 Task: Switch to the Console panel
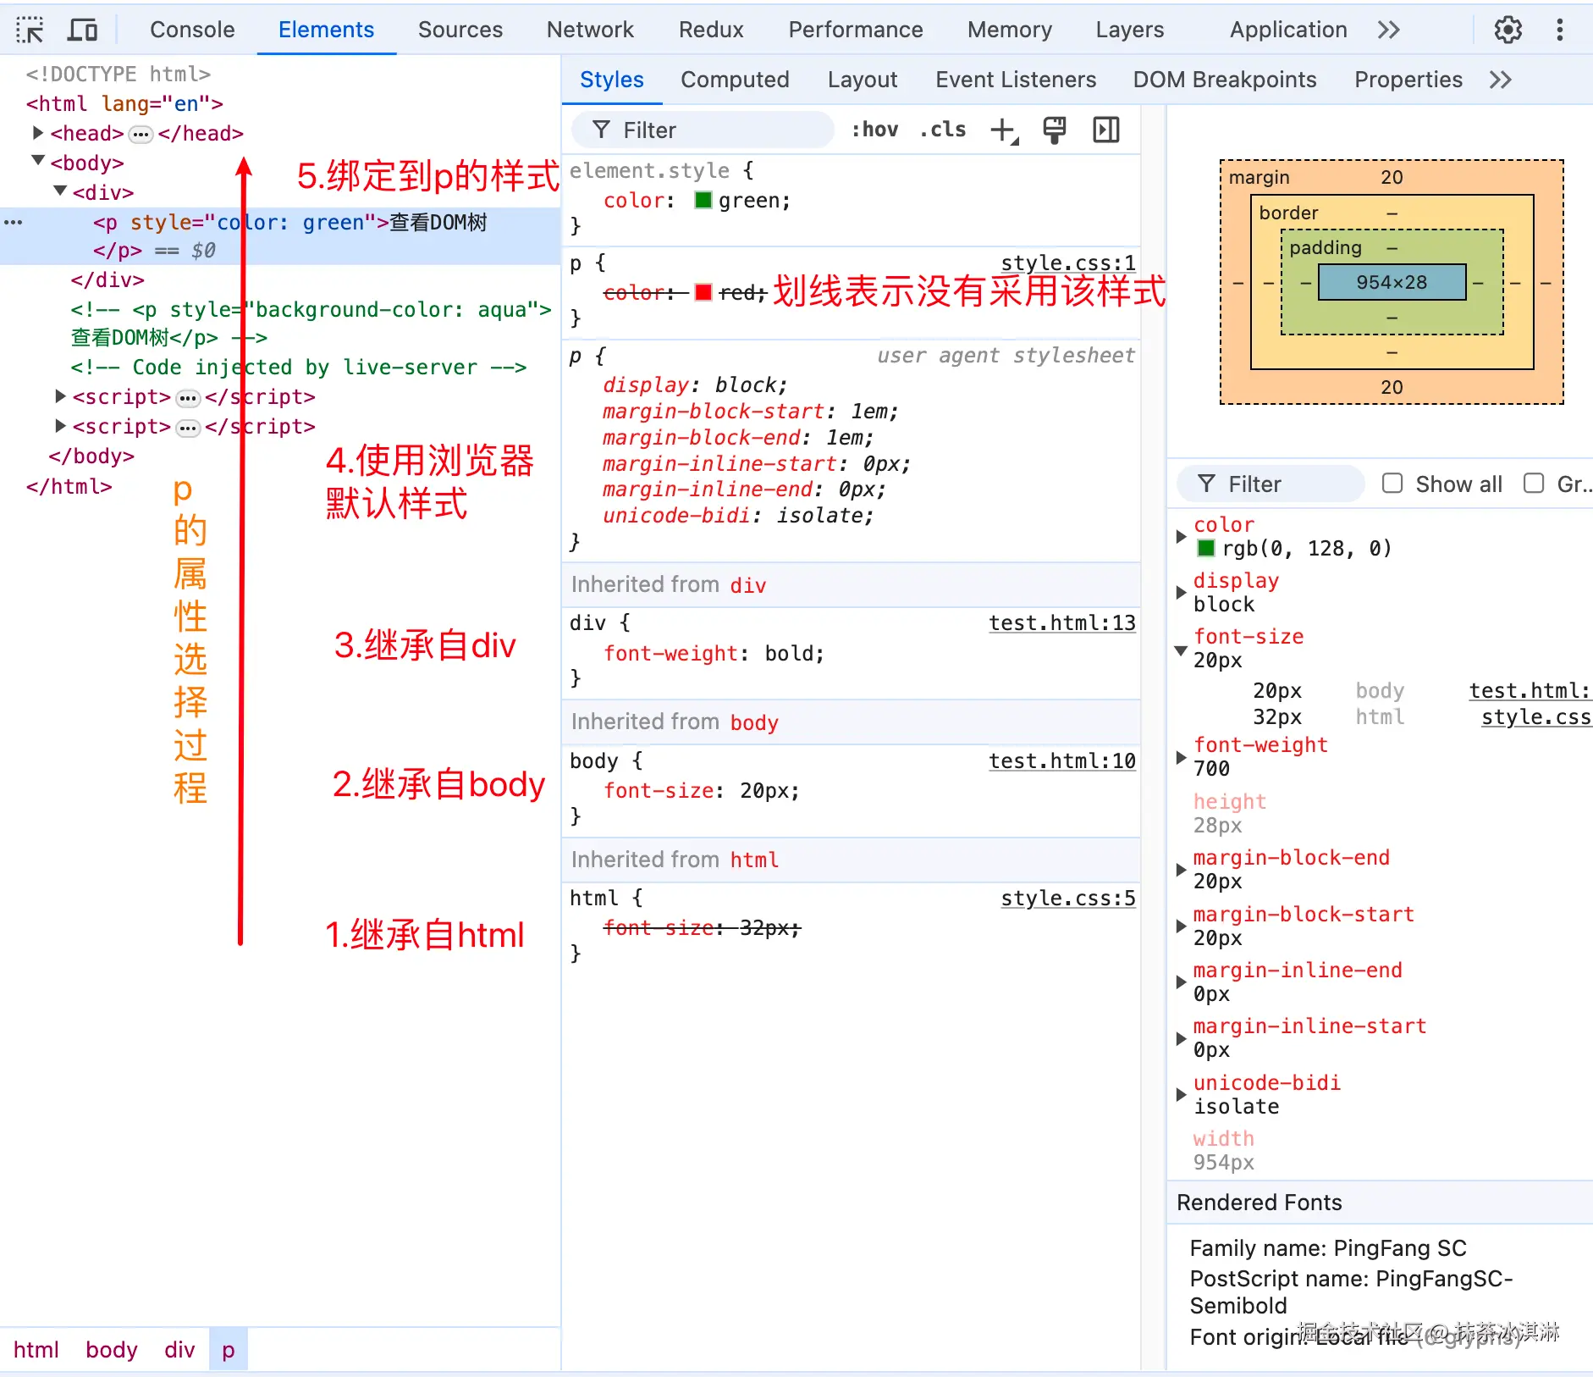pos(192,30)
